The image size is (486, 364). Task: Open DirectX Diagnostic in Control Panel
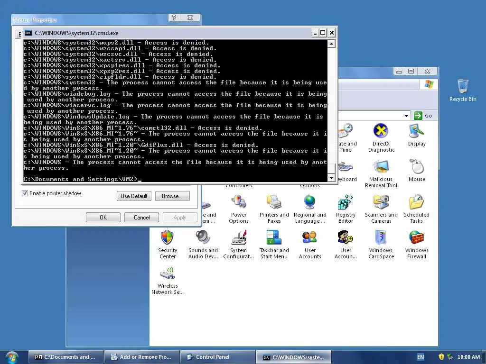(381, 137)
